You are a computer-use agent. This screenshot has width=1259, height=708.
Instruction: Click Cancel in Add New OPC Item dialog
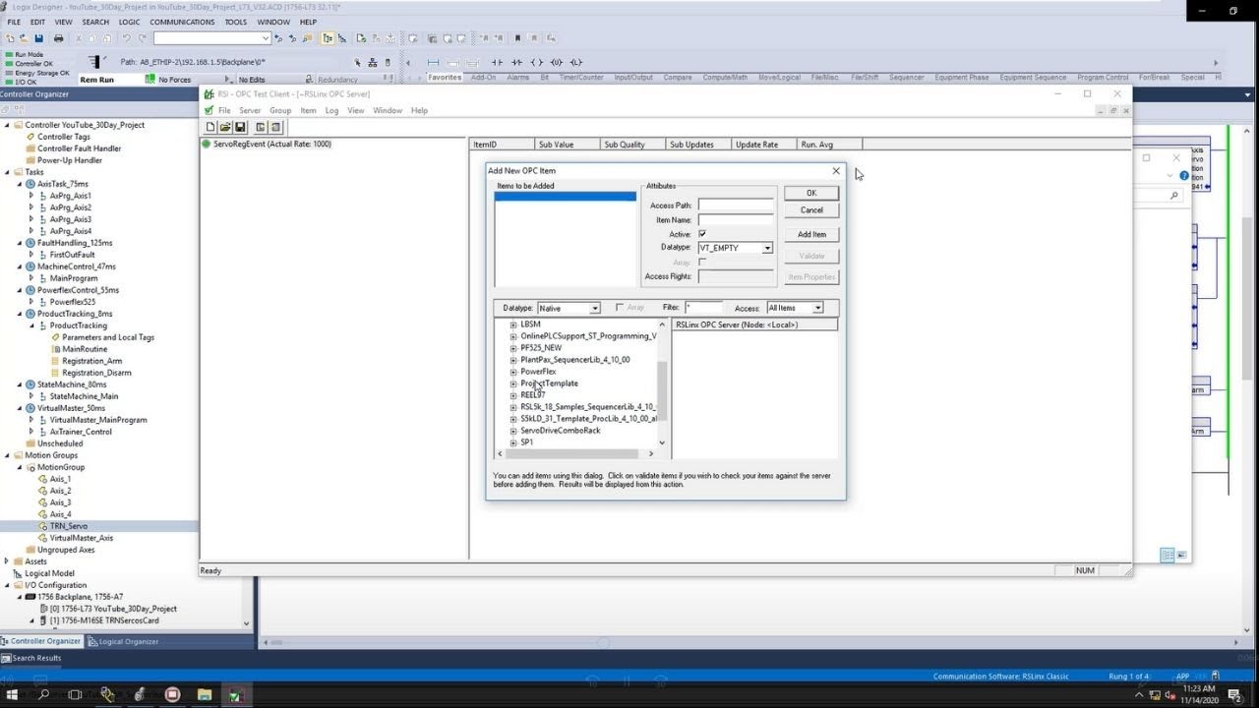[811, 209]
